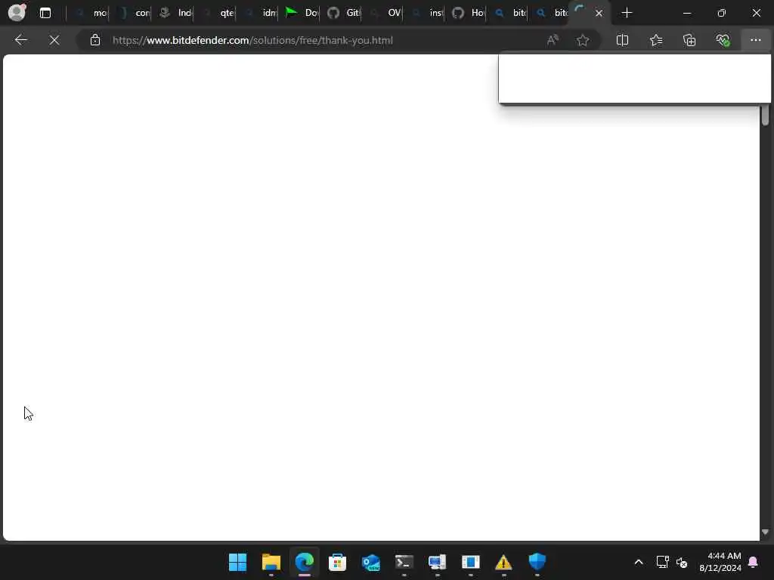Open Browser essentials heart icon
The width and height of the screenshot is (774, 580).
(x=723, y=40)
